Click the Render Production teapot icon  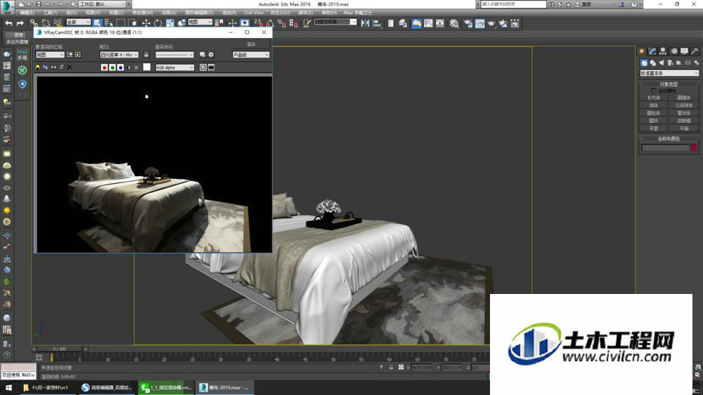(x=491, y=23)
